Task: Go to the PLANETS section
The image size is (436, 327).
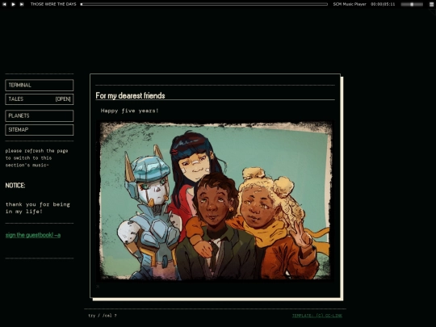Action: 40,115
